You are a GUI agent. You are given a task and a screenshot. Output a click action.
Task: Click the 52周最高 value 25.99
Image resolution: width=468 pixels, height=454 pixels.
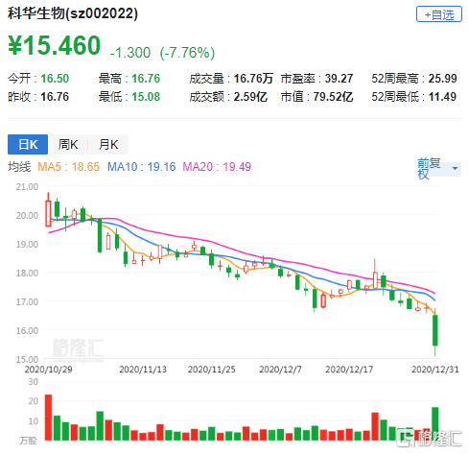tap(442, 79)
